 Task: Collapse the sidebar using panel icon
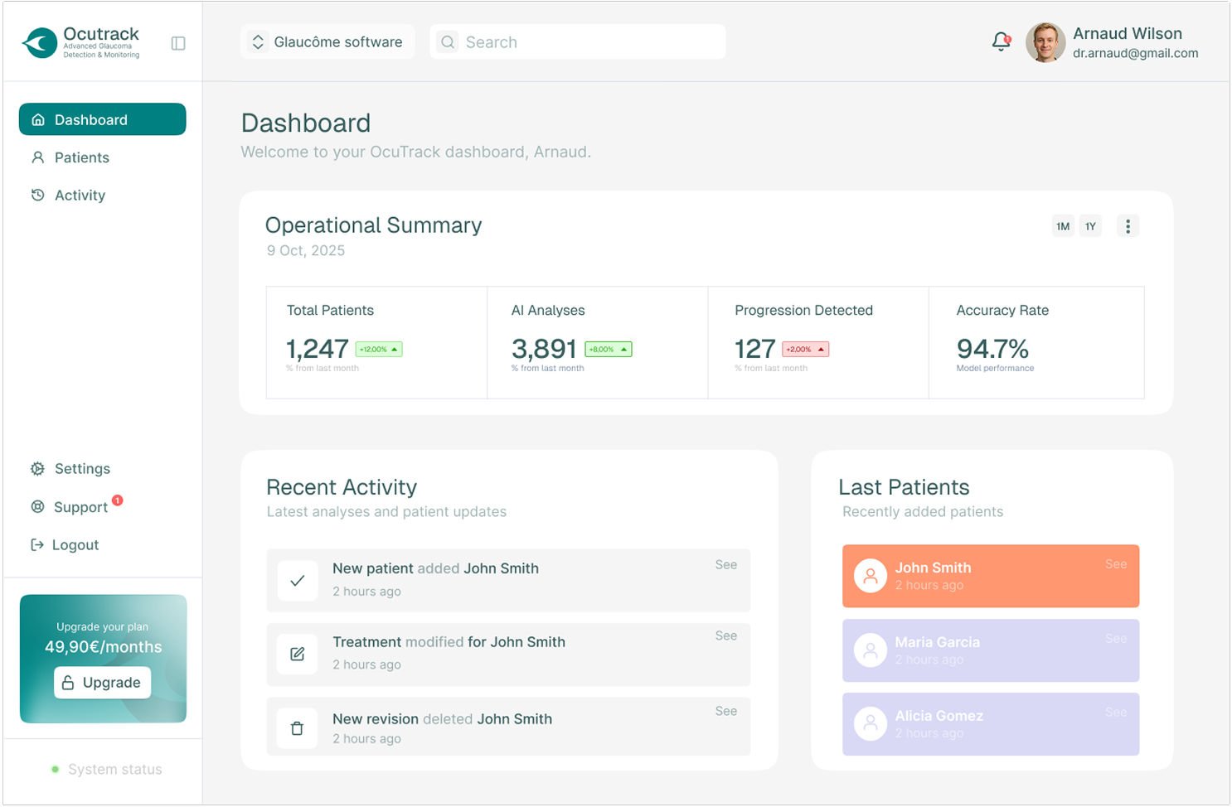178,43
